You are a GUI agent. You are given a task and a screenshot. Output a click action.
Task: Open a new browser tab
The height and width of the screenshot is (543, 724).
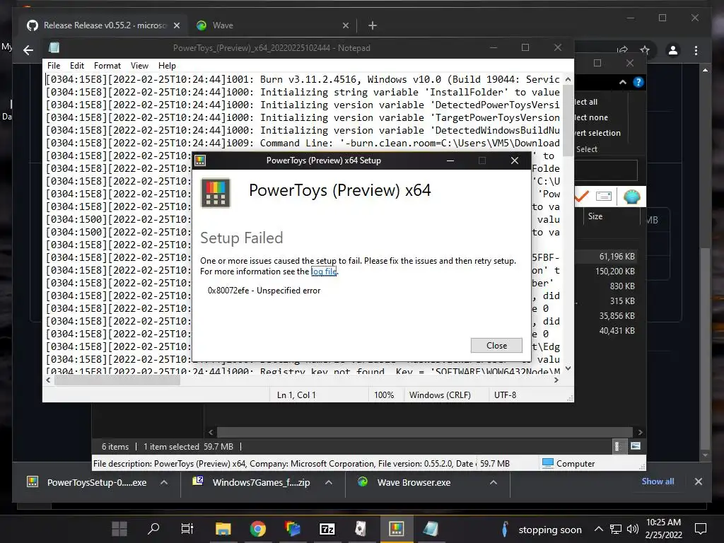372,25
